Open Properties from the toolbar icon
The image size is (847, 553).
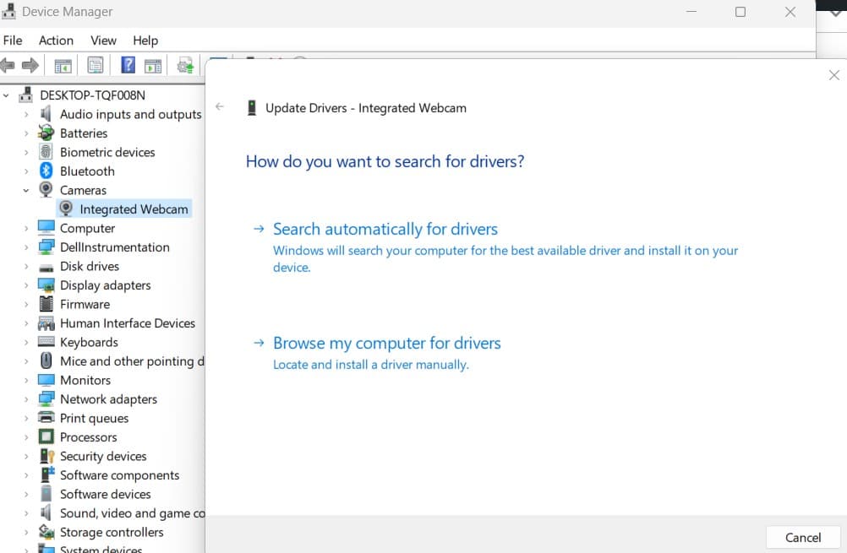pos(96,64)
